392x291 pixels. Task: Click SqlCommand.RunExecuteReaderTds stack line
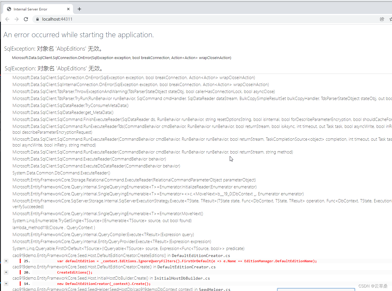pyautogui.click(x=202, y=129)
